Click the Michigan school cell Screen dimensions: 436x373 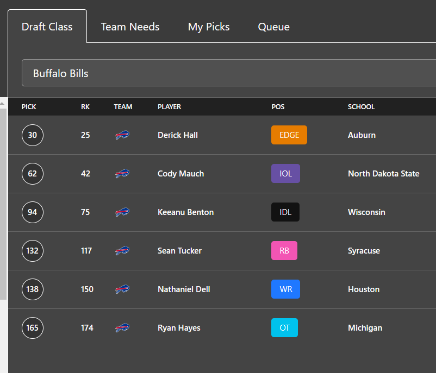[x=365, y=328]
